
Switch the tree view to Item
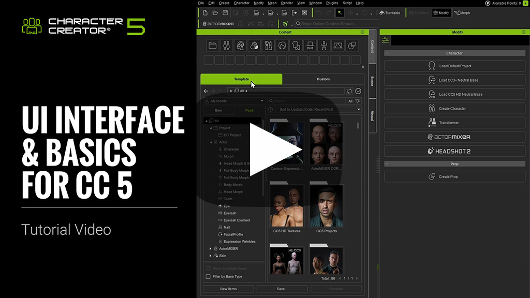(219, 111)
